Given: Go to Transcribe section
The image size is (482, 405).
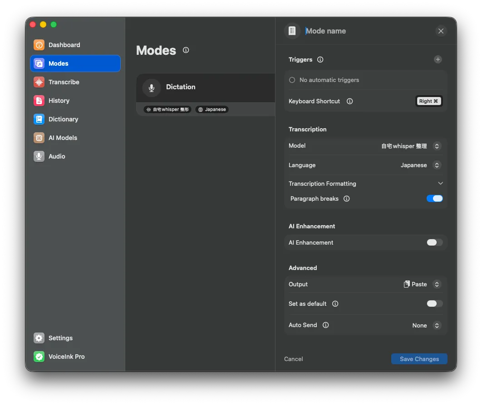Looking at the screenshot, I should [x=75, y=82].
